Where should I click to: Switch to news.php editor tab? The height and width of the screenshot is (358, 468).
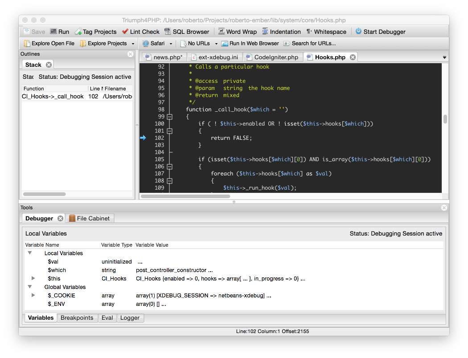point(164,57)
